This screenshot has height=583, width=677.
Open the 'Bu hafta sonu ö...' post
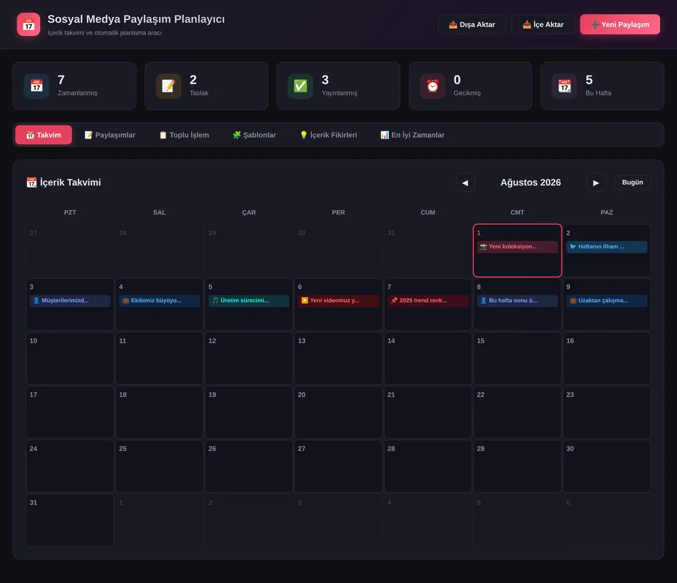517,301
